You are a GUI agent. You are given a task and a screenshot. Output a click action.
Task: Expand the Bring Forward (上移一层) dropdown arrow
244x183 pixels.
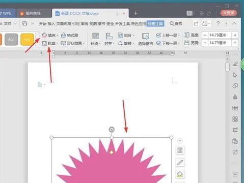(179, 35)
